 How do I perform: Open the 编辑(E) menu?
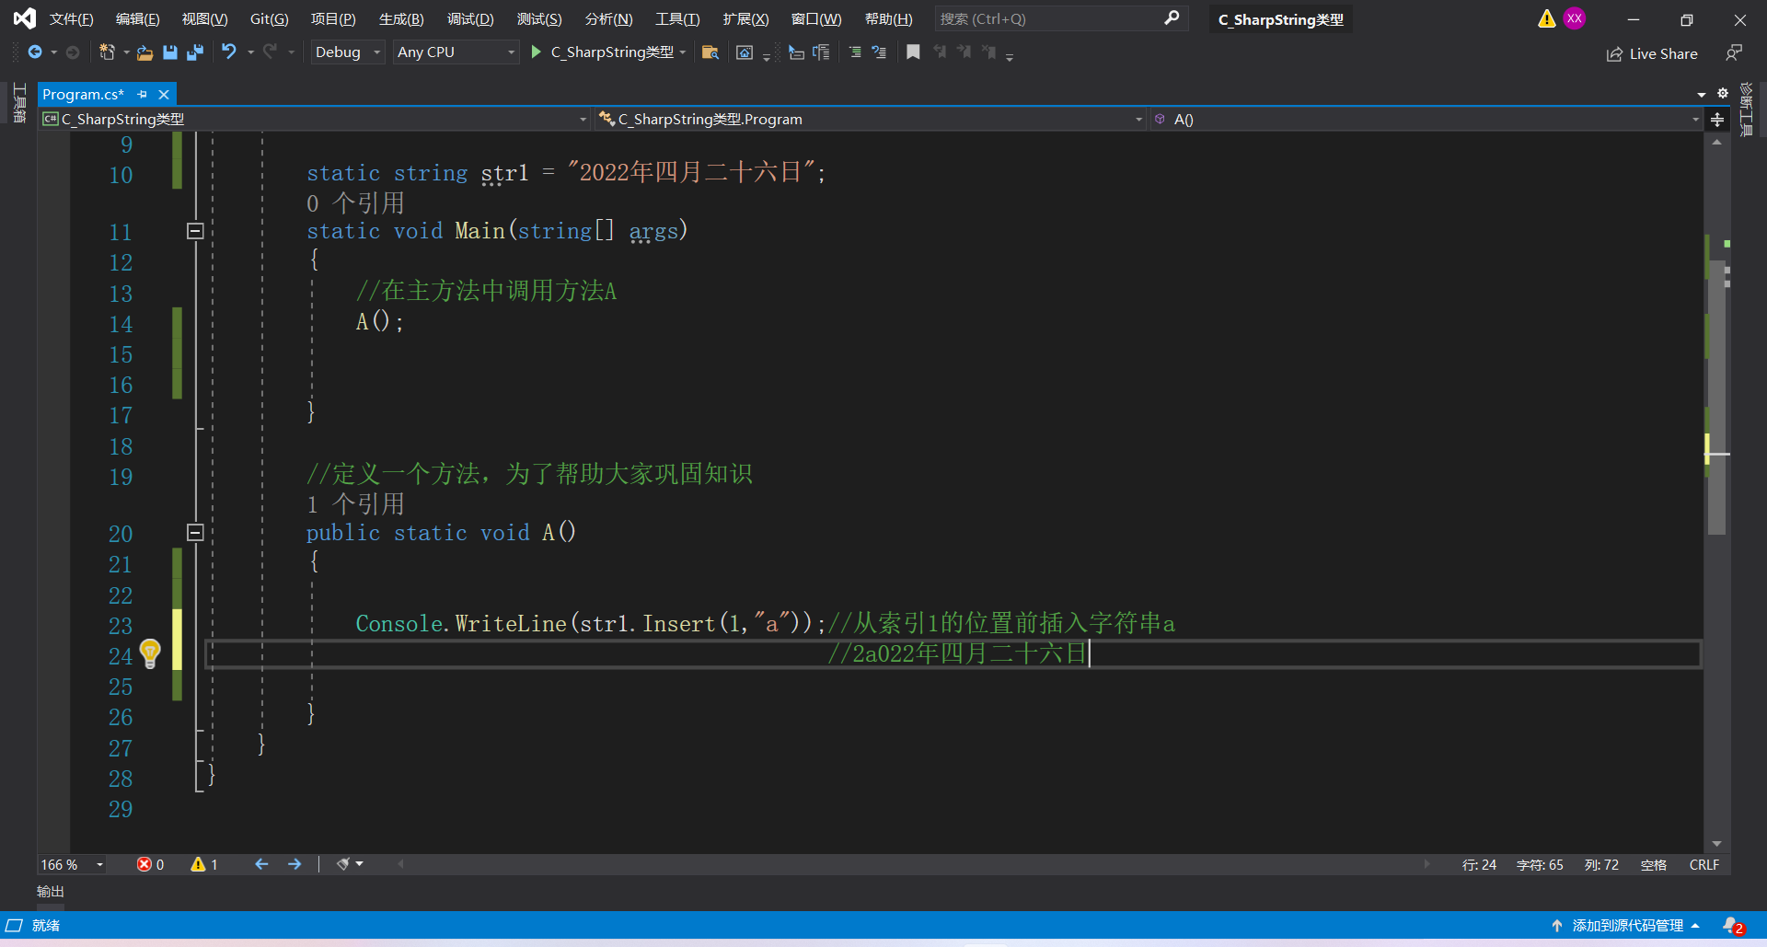pos(137,19)
